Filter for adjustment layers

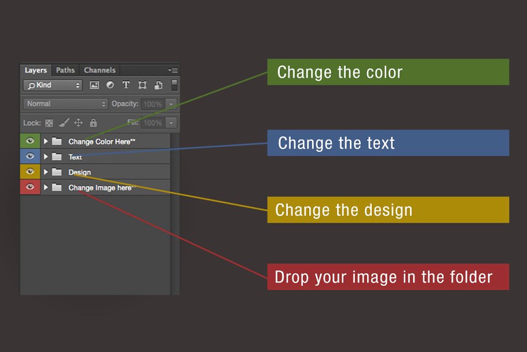(x=110, y=85)
